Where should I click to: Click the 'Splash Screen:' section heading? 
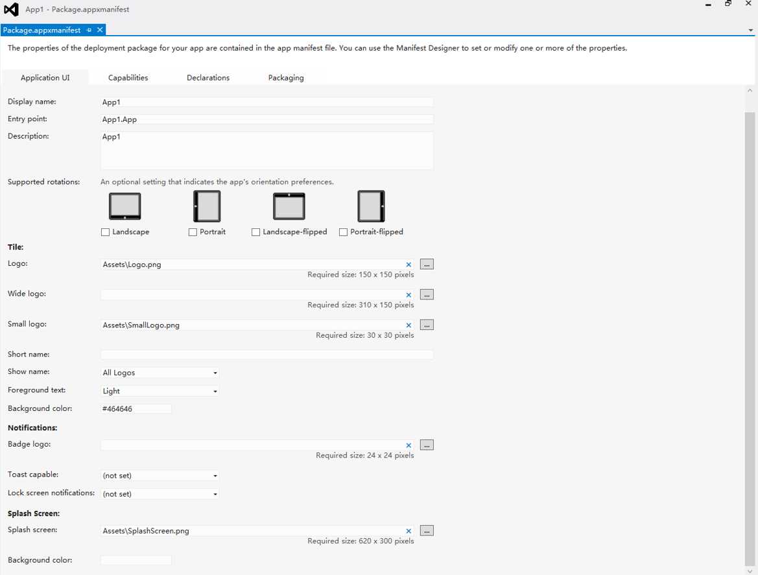34,513
